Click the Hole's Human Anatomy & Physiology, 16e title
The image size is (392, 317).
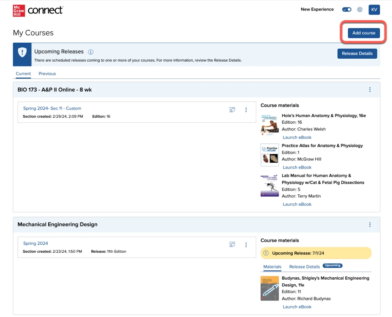coord(324,116)
